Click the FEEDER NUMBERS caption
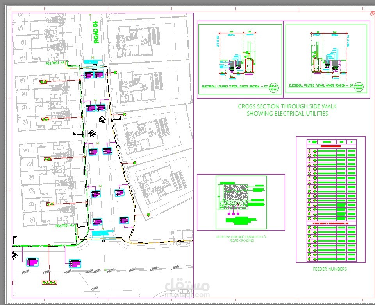Screen dimensions: 375x305 [330, 269]
